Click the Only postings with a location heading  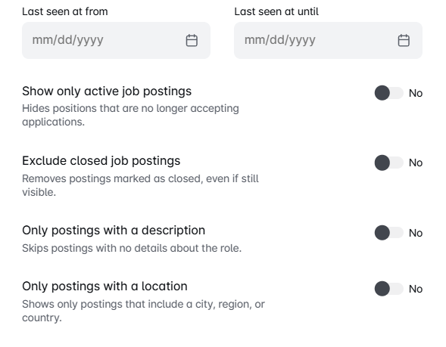coord(104,287)
